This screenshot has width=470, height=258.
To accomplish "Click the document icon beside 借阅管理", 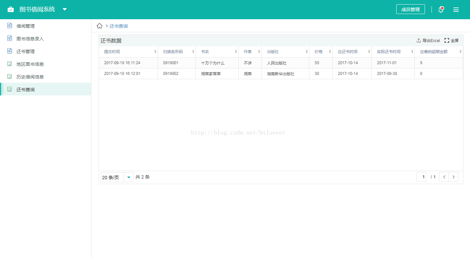I will [10, 26].
